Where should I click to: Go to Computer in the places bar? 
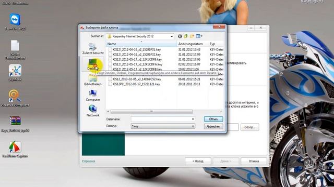[x=93, y=96]
